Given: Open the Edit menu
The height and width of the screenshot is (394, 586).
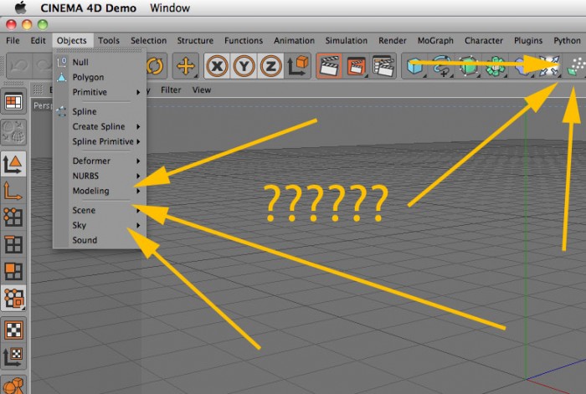Looking at the screenshot, I should click(x=39, y=40).
